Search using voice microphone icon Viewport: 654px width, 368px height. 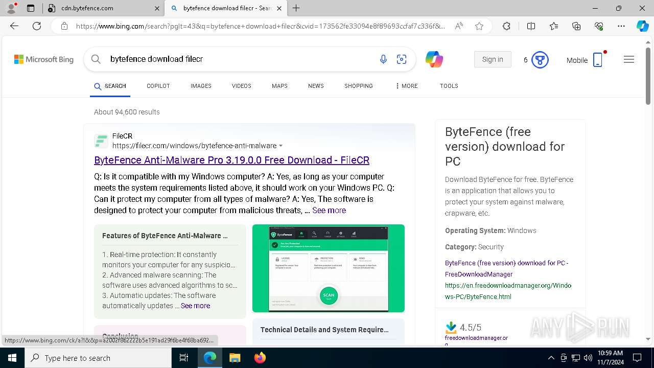[383, 59]
